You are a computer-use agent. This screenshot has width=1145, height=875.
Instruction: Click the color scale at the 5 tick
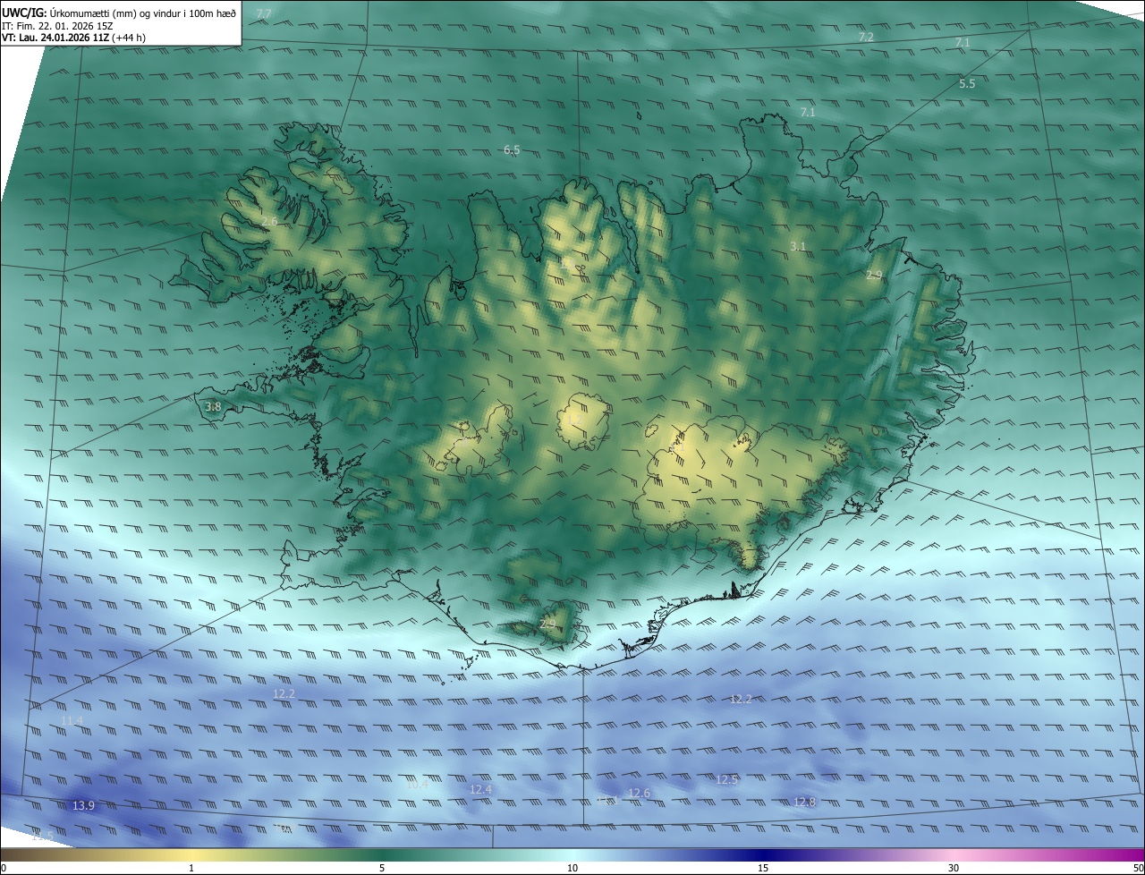382,868
